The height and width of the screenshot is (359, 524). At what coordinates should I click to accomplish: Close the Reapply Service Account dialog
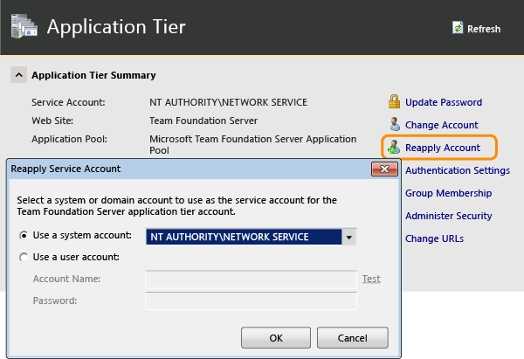384,169
